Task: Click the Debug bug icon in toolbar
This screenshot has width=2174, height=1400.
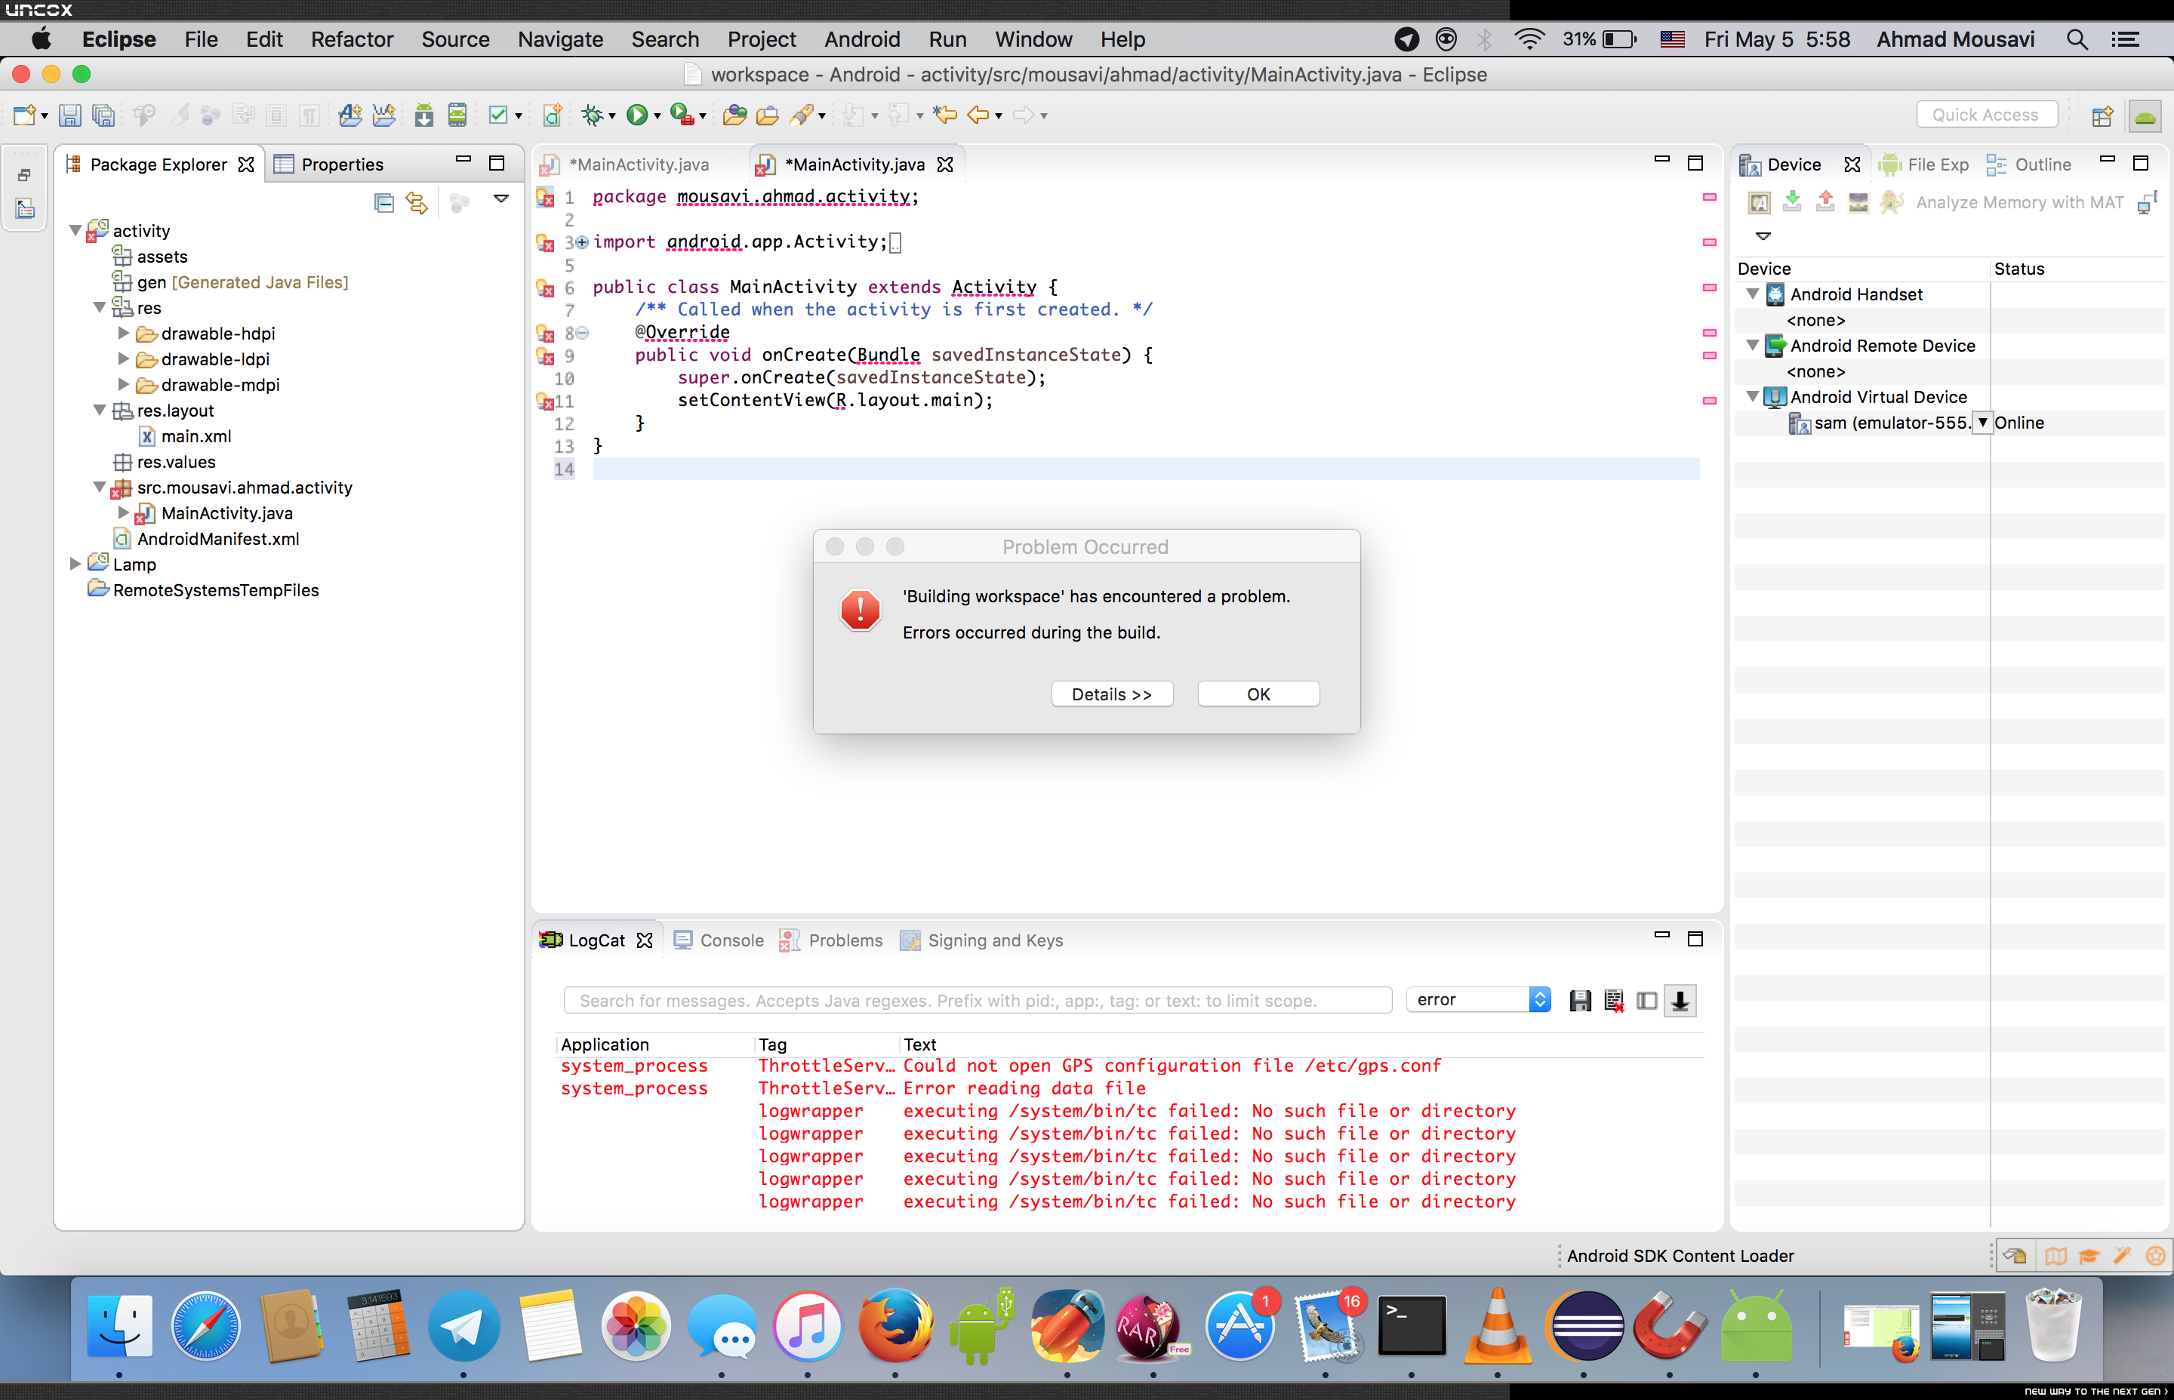Action: click(x=592, y=115)
